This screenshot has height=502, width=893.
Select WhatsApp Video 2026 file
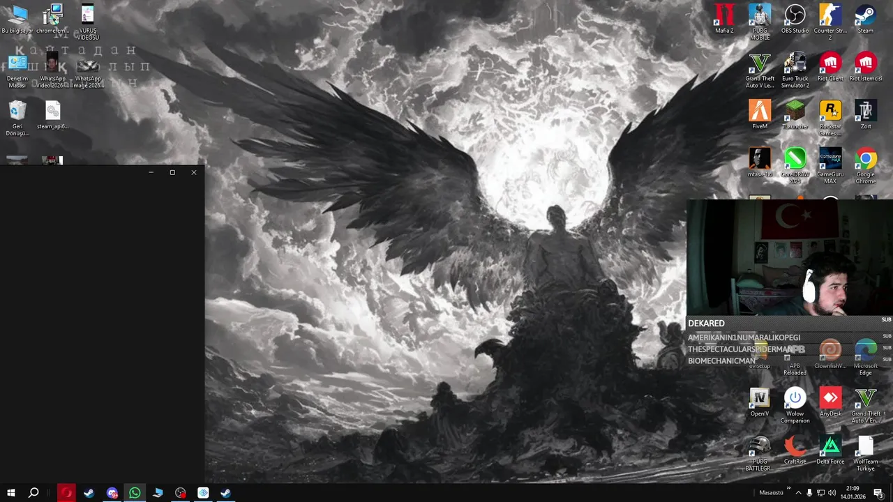[53, 70]
